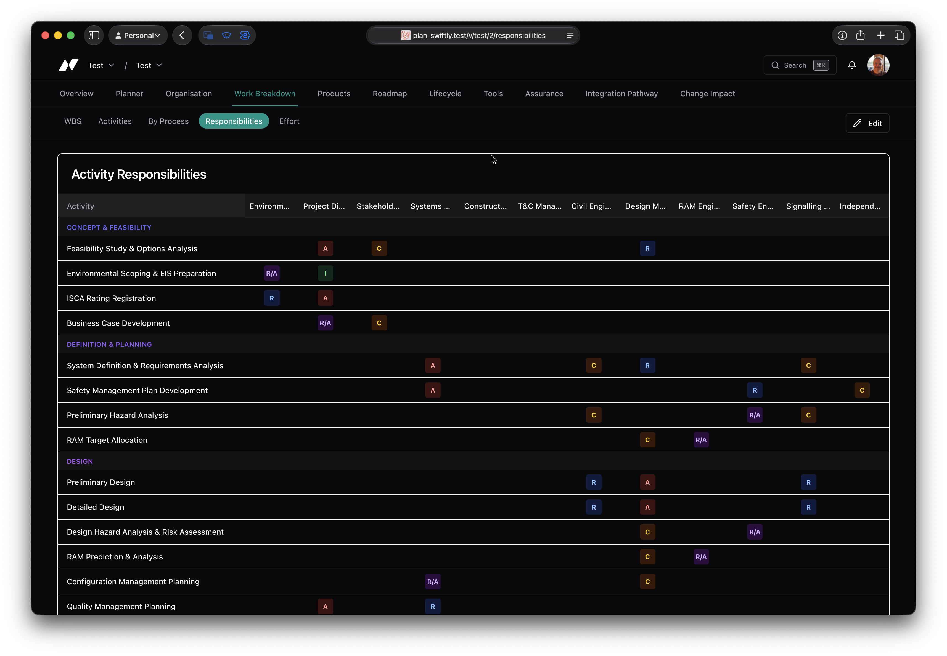Screen dimensions: 947x656
Task: Click R/A badge in Business Case Development row
Action: [326, 323]
